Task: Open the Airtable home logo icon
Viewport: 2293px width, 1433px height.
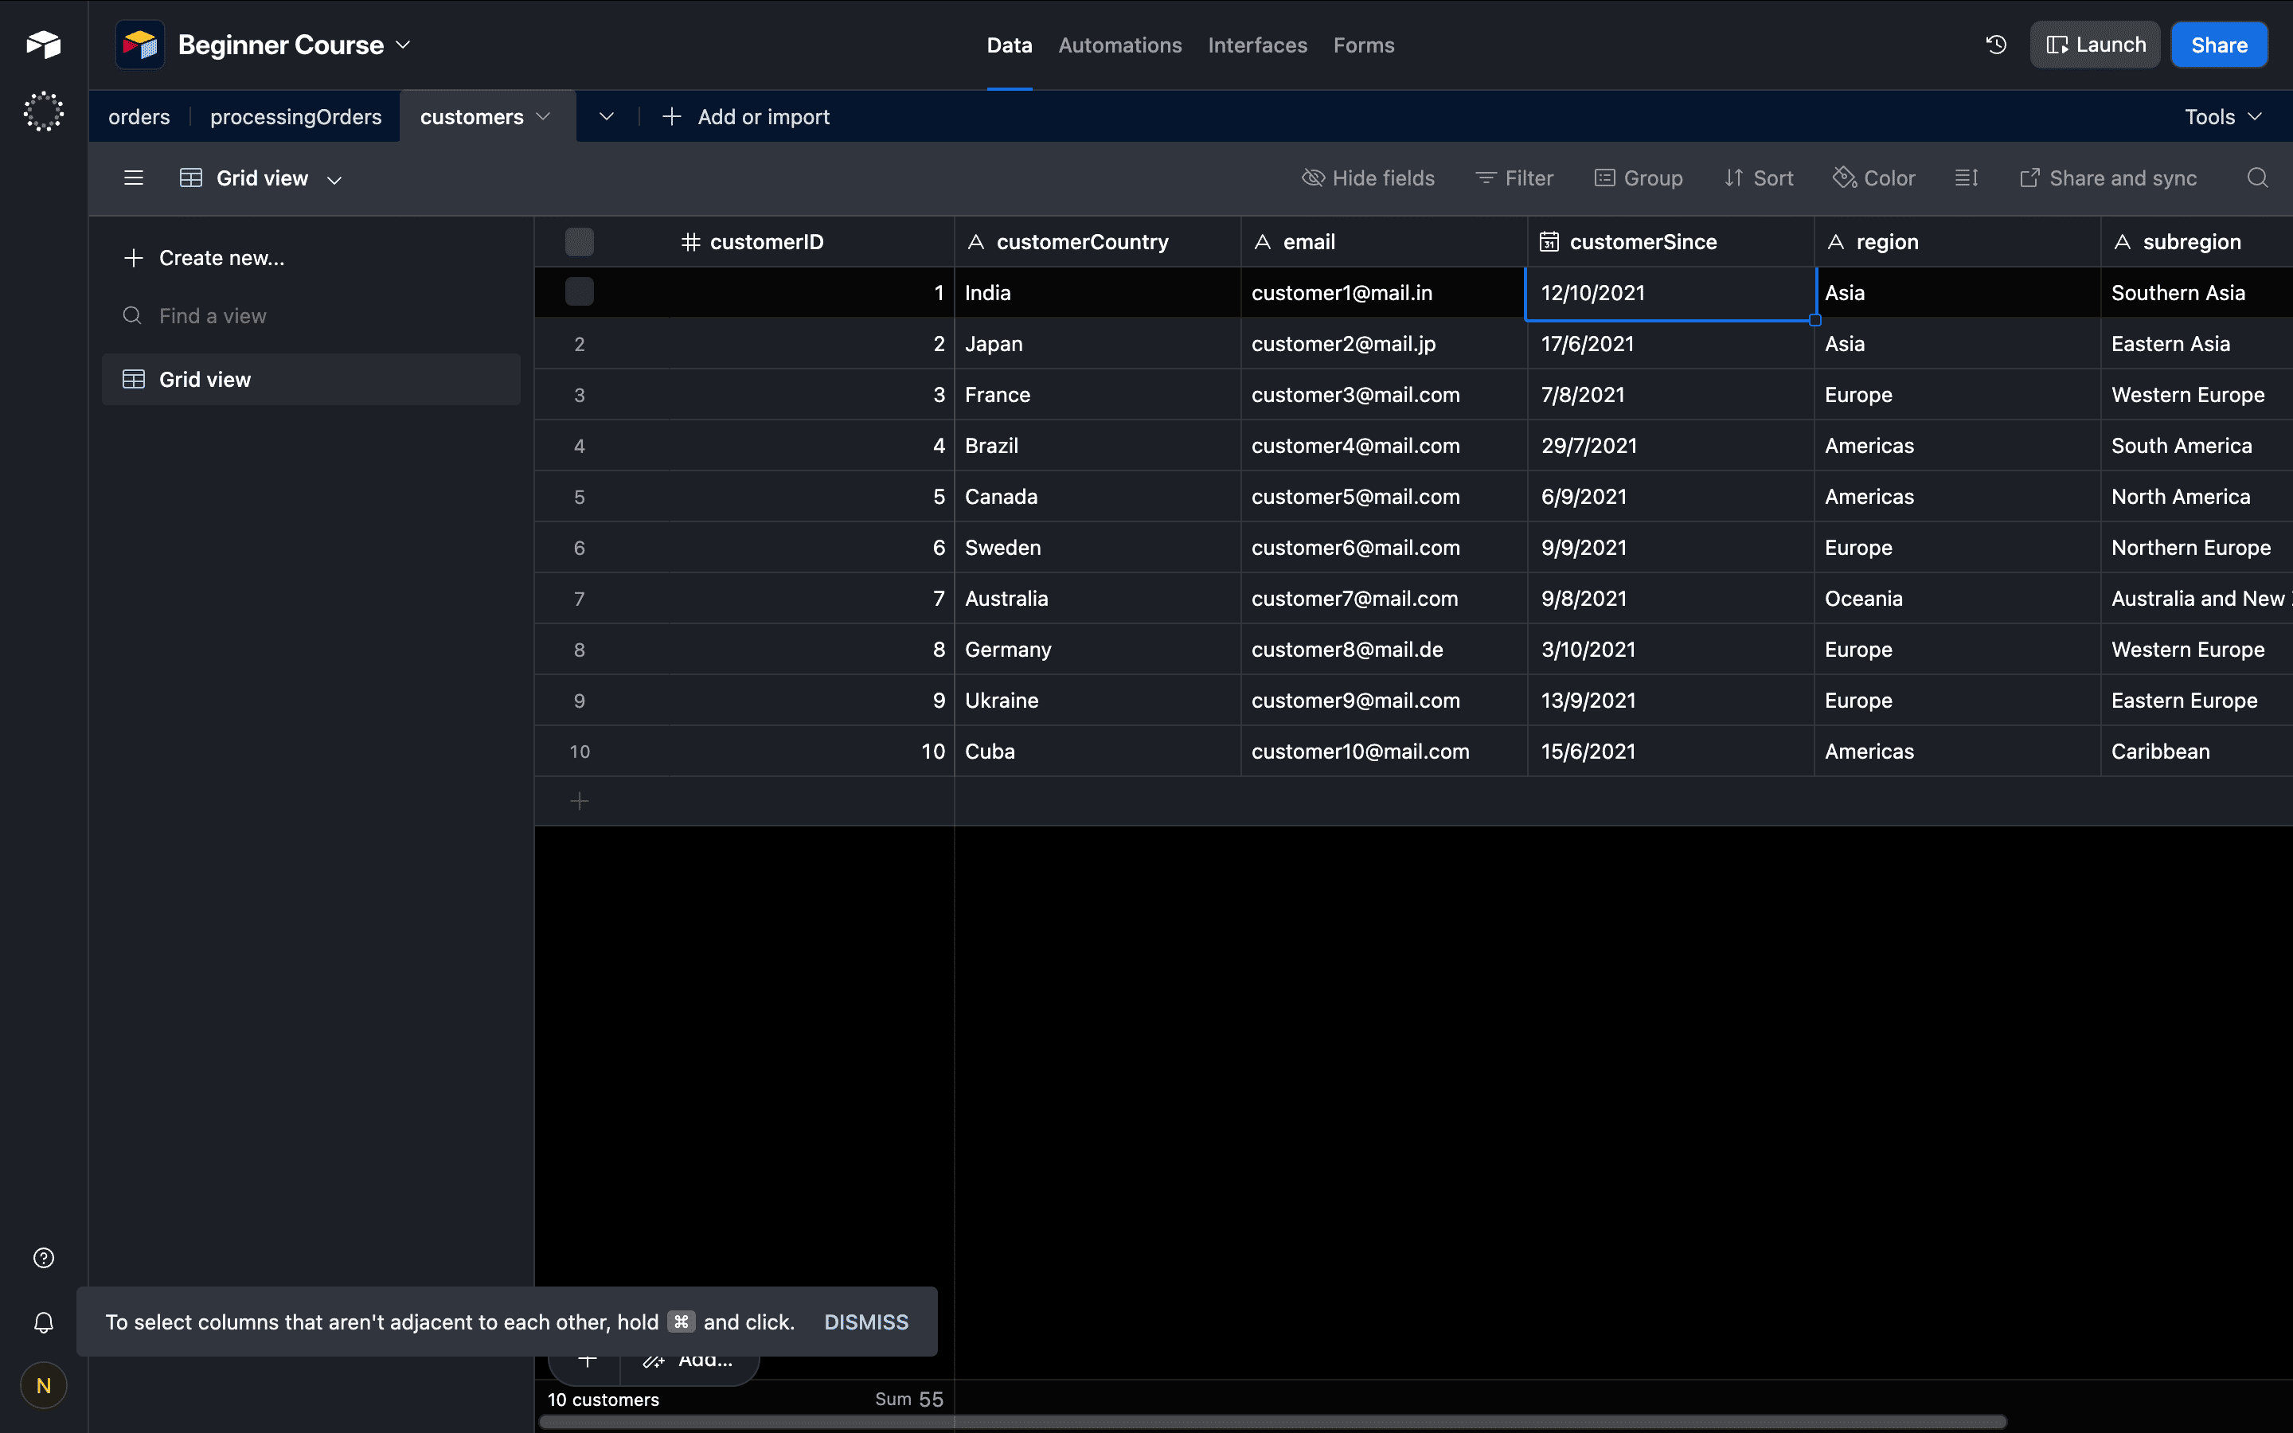Action: (44, 45)
